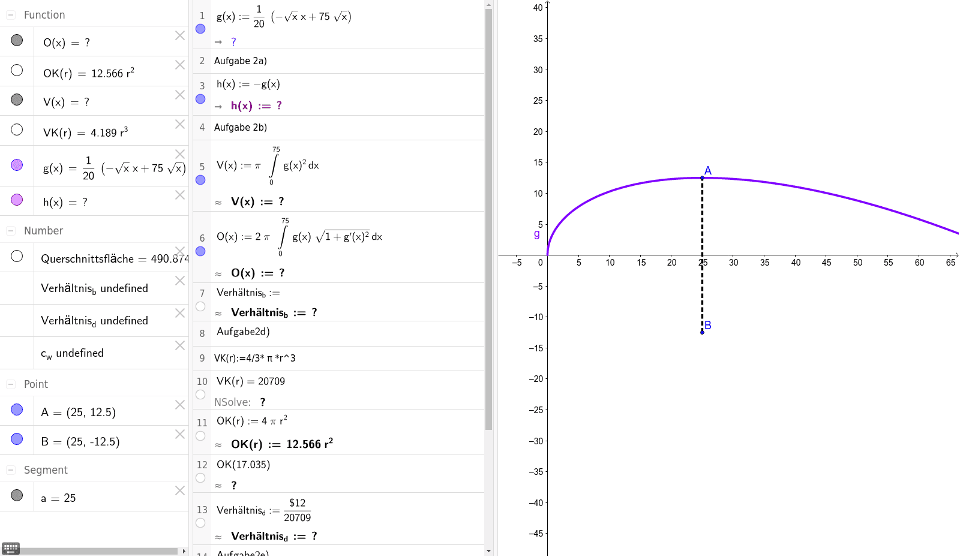960x557 pixels.
Task: Collapse the Point category
Action: [x=11, y=384]
